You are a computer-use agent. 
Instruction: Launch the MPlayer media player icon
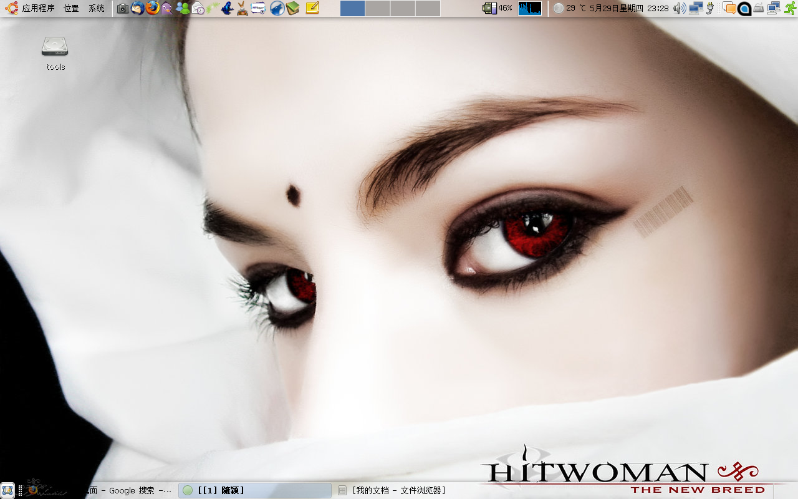(x=259, y=8)
